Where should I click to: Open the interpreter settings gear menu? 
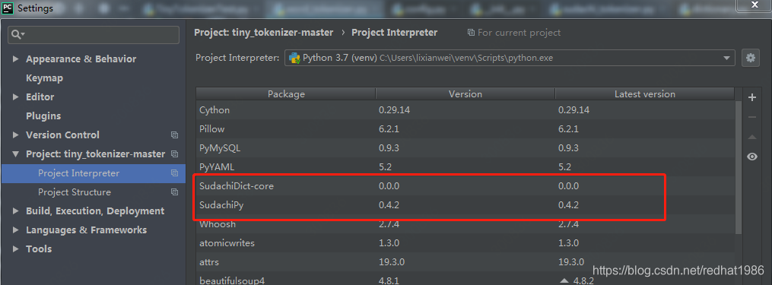point(751,58)
